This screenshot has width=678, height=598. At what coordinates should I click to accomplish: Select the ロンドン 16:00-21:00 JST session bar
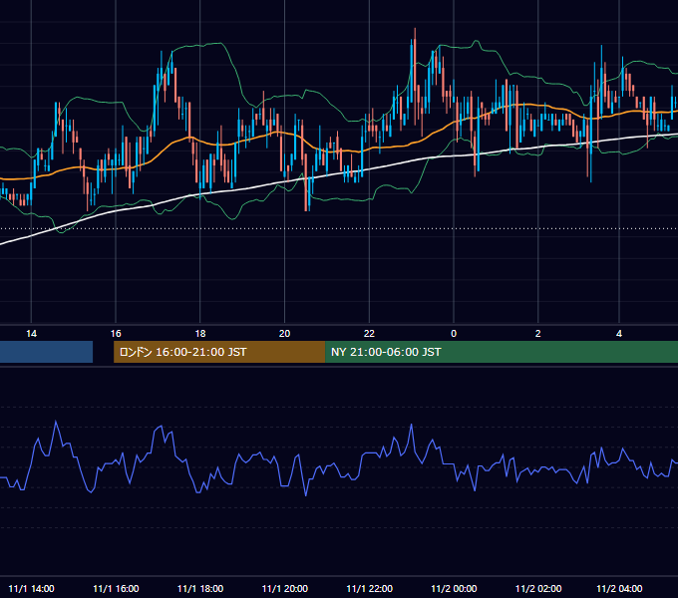tap(219, 352)
